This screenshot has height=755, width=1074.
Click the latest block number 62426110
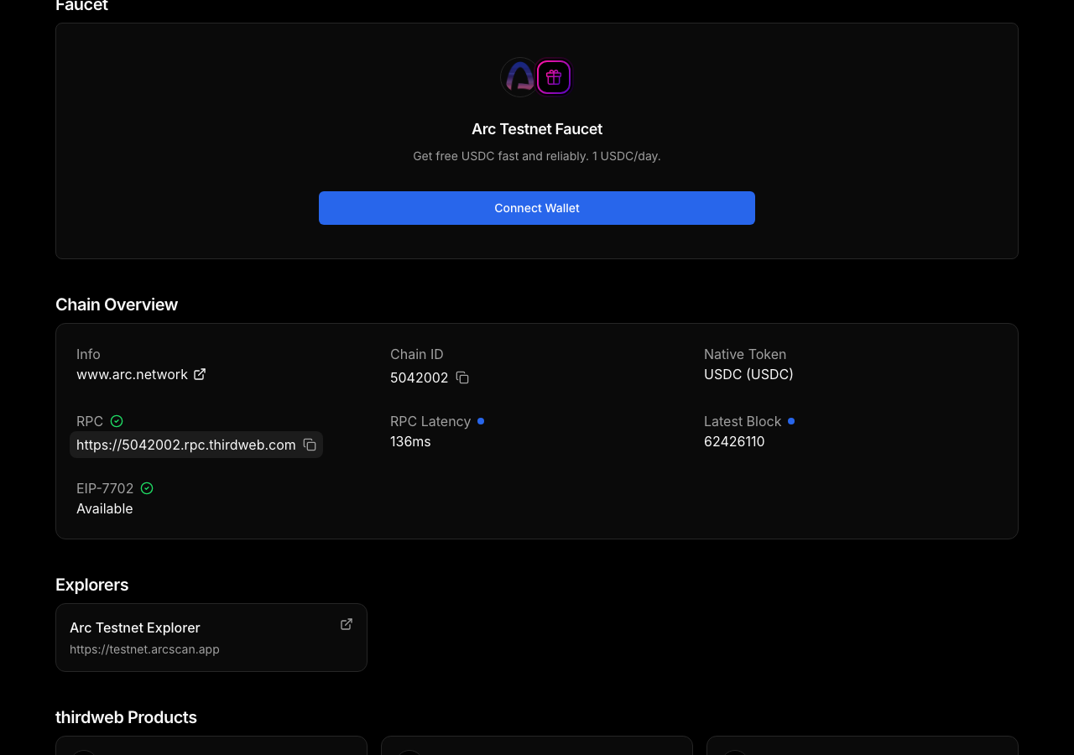click(734, 441)
